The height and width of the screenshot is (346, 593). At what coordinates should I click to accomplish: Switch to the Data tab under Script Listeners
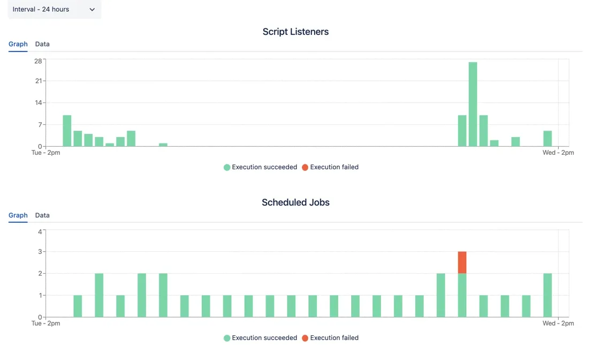pyautogui.click(x=42, y=44)
